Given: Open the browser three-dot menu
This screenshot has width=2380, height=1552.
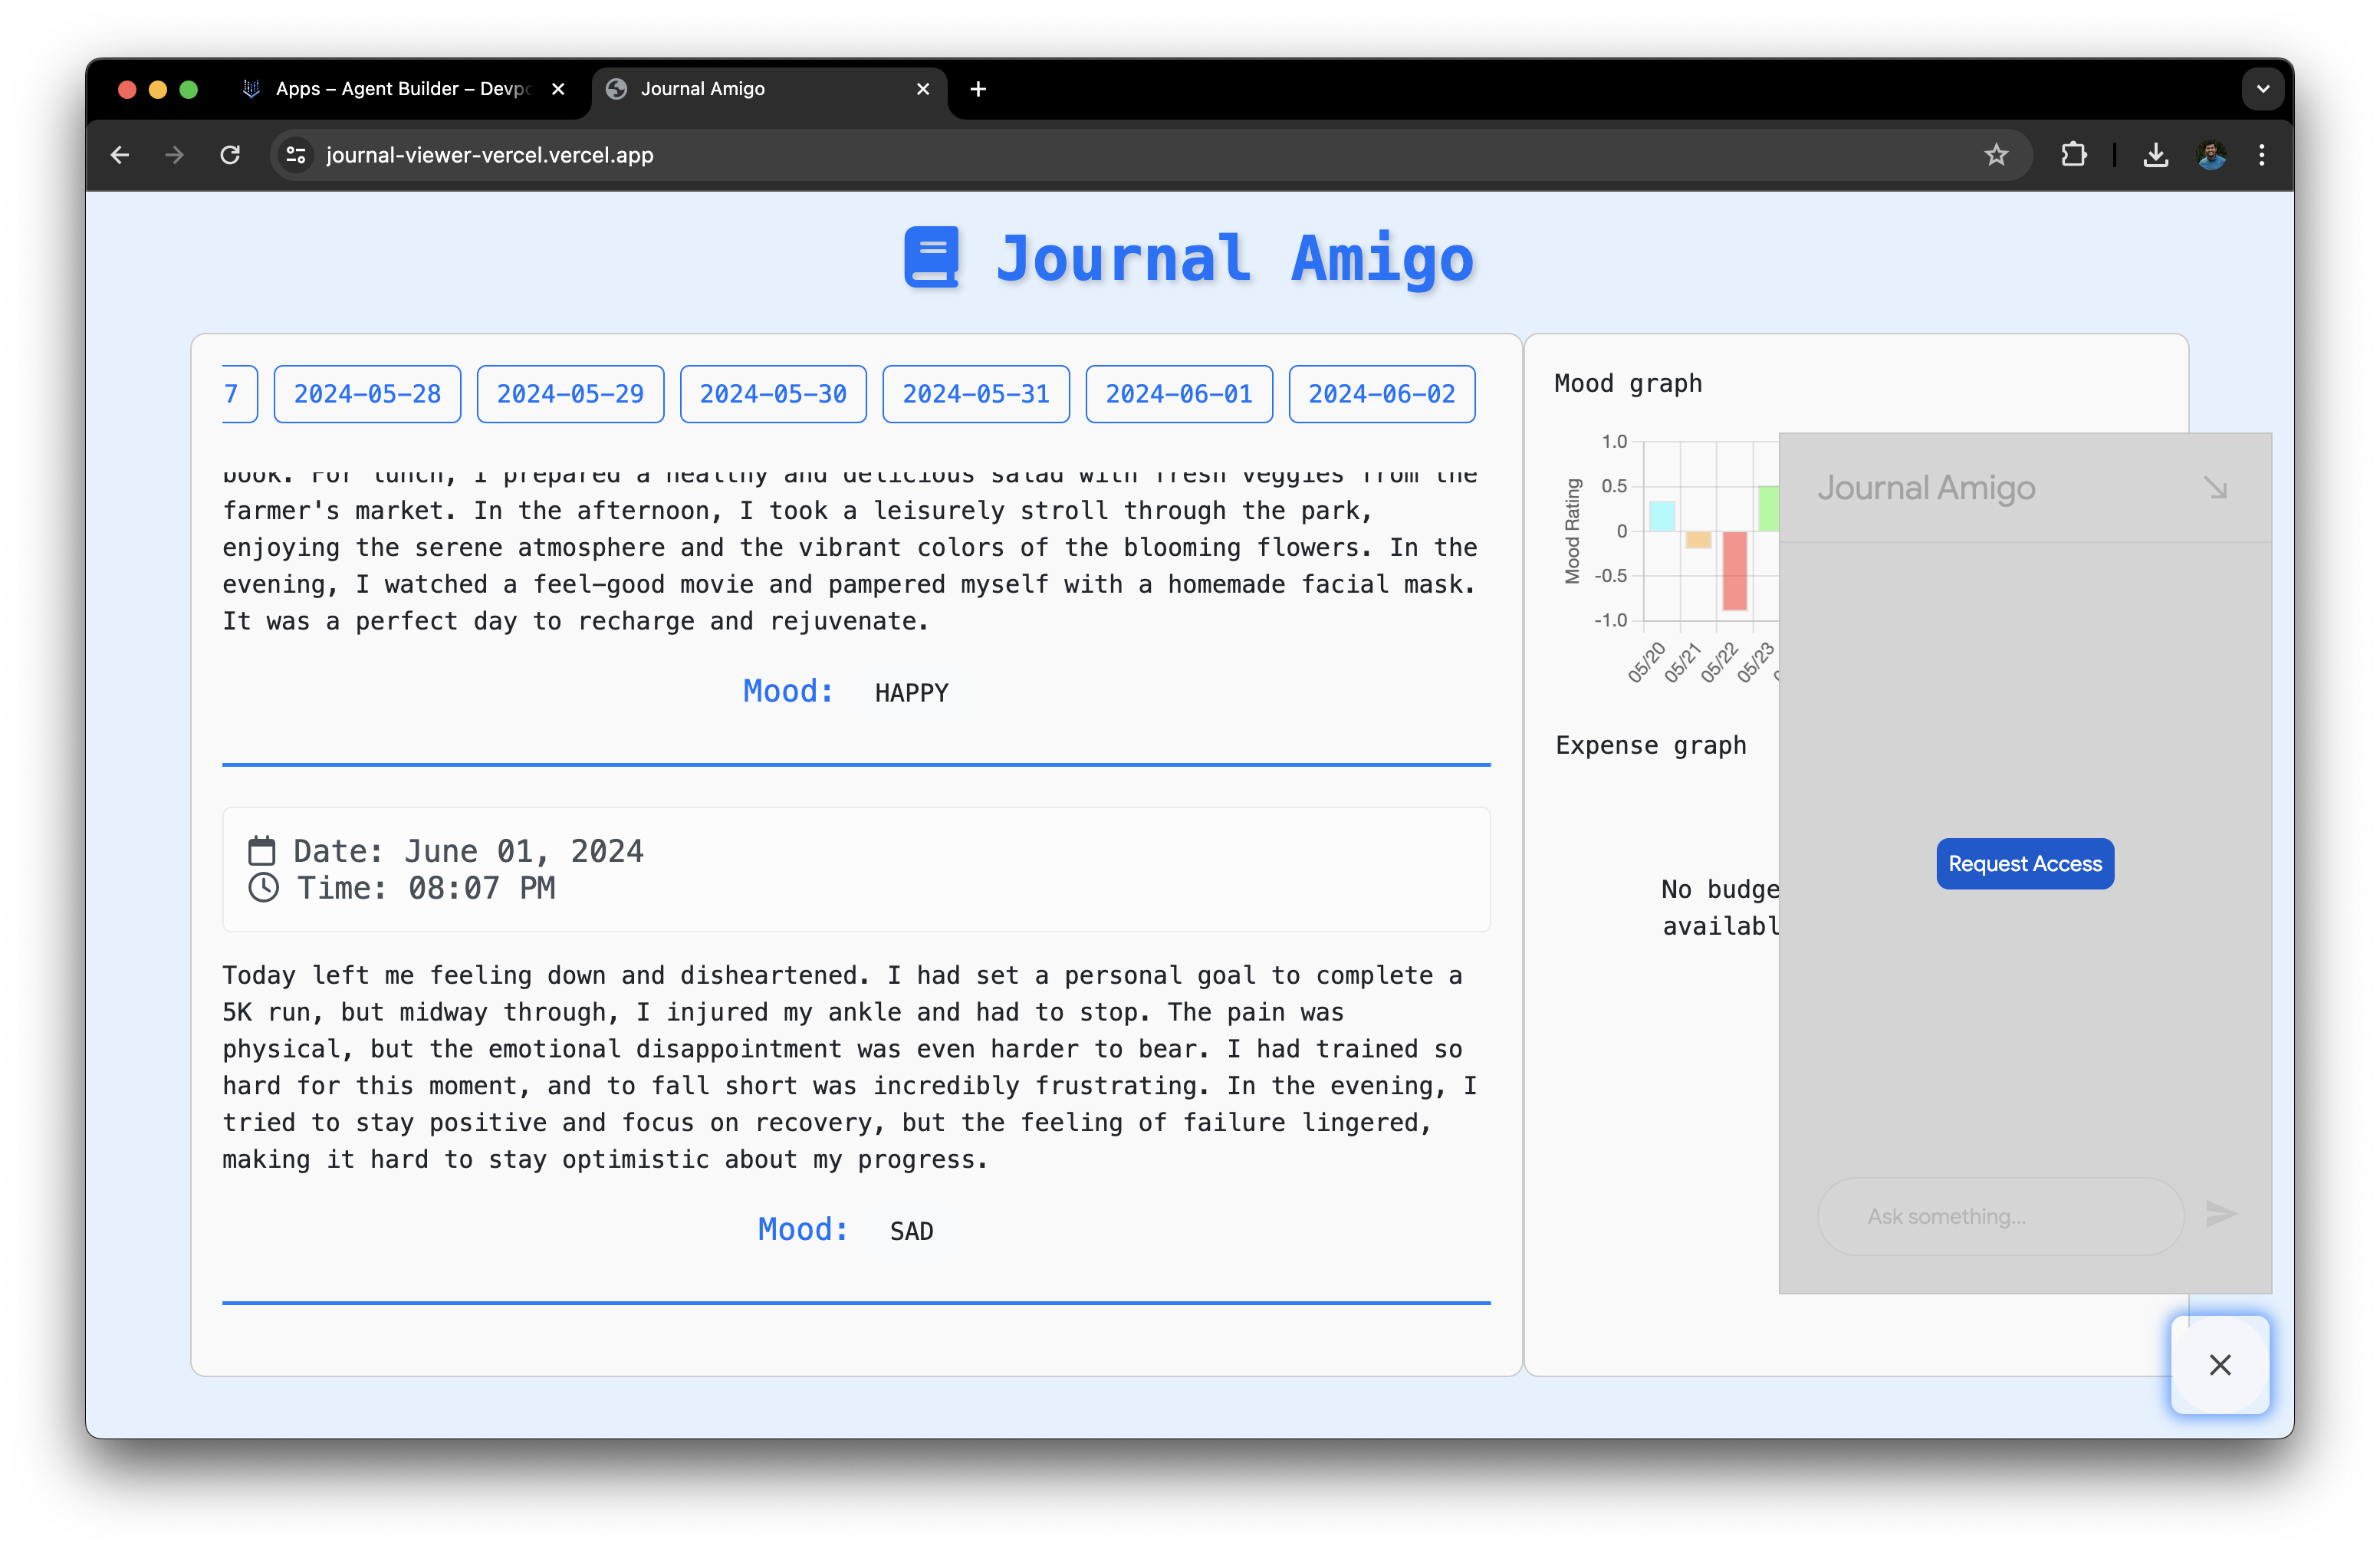Looking at the screenshot, I should click(2263, 155).
